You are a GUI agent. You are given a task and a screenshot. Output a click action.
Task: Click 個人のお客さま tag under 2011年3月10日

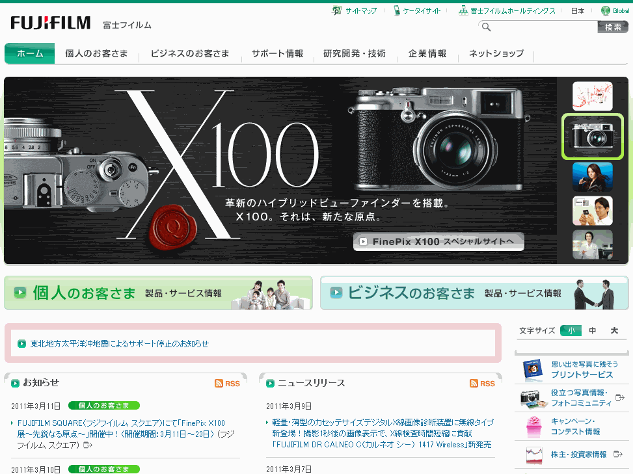104,469
